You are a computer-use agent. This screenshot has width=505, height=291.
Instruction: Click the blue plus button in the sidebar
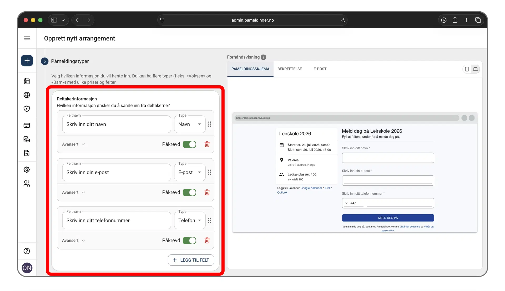pyautogui.click(x=27, y=61)
